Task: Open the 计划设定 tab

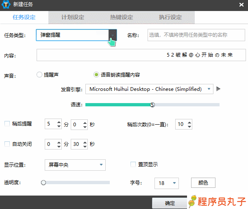Action: coord(73,17)
